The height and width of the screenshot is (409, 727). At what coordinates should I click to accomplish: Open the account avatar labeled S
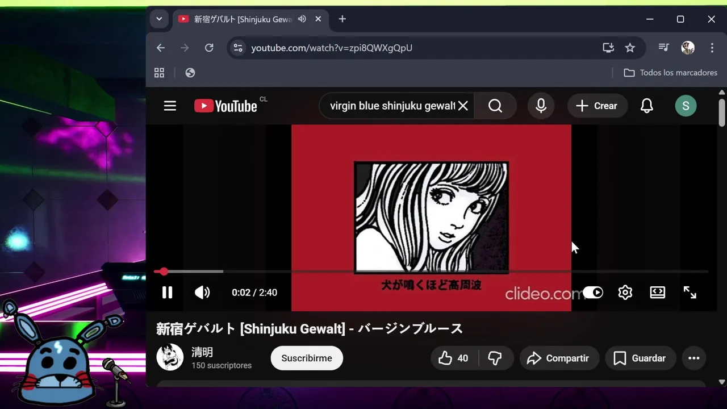pos(686,106)
